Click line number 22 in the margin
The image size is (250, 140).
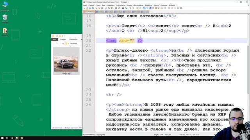coord(89,51)
